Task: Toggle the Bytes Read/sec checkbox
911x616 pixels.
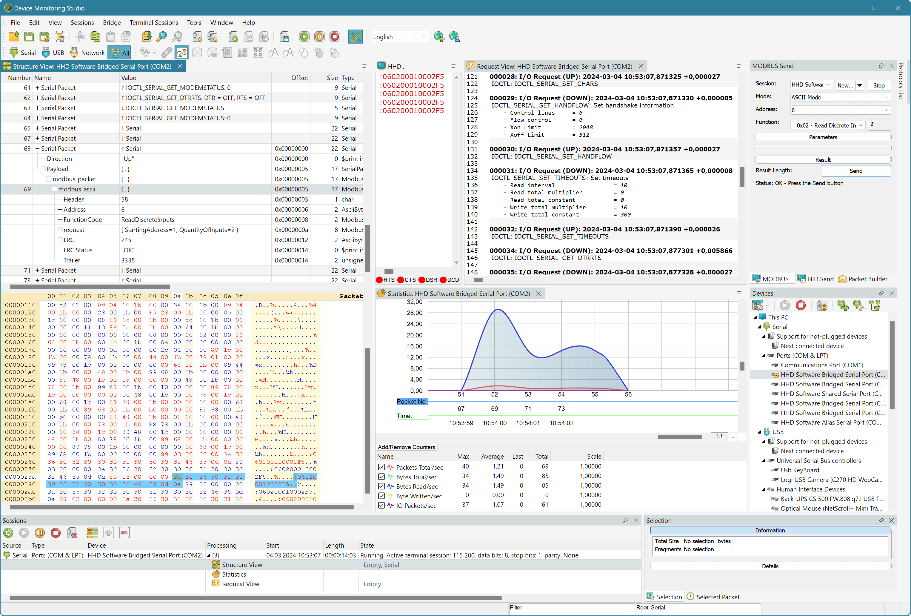Action: click(x=381, y=487)
